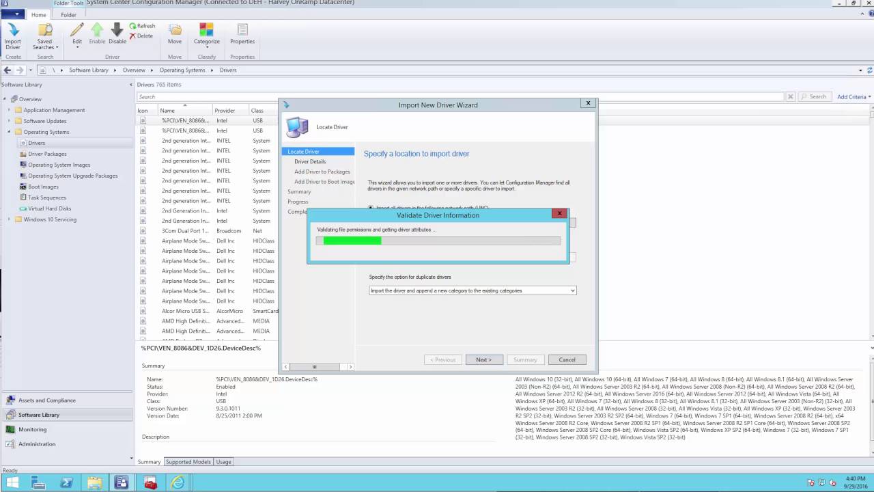Screen dimensions: 874x492
Task: Open Add Criteria dropdown
Action: pos(854,97)
